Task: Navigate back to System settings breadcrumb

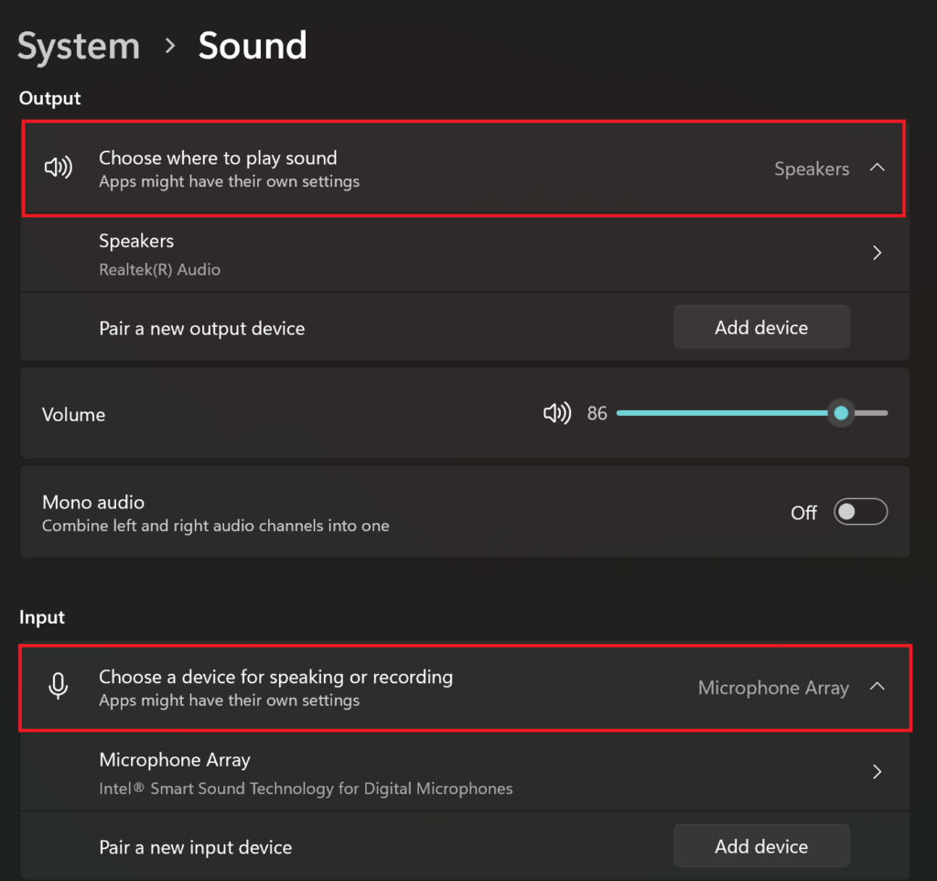Action: pyautogui.click(x=78, y=45)
